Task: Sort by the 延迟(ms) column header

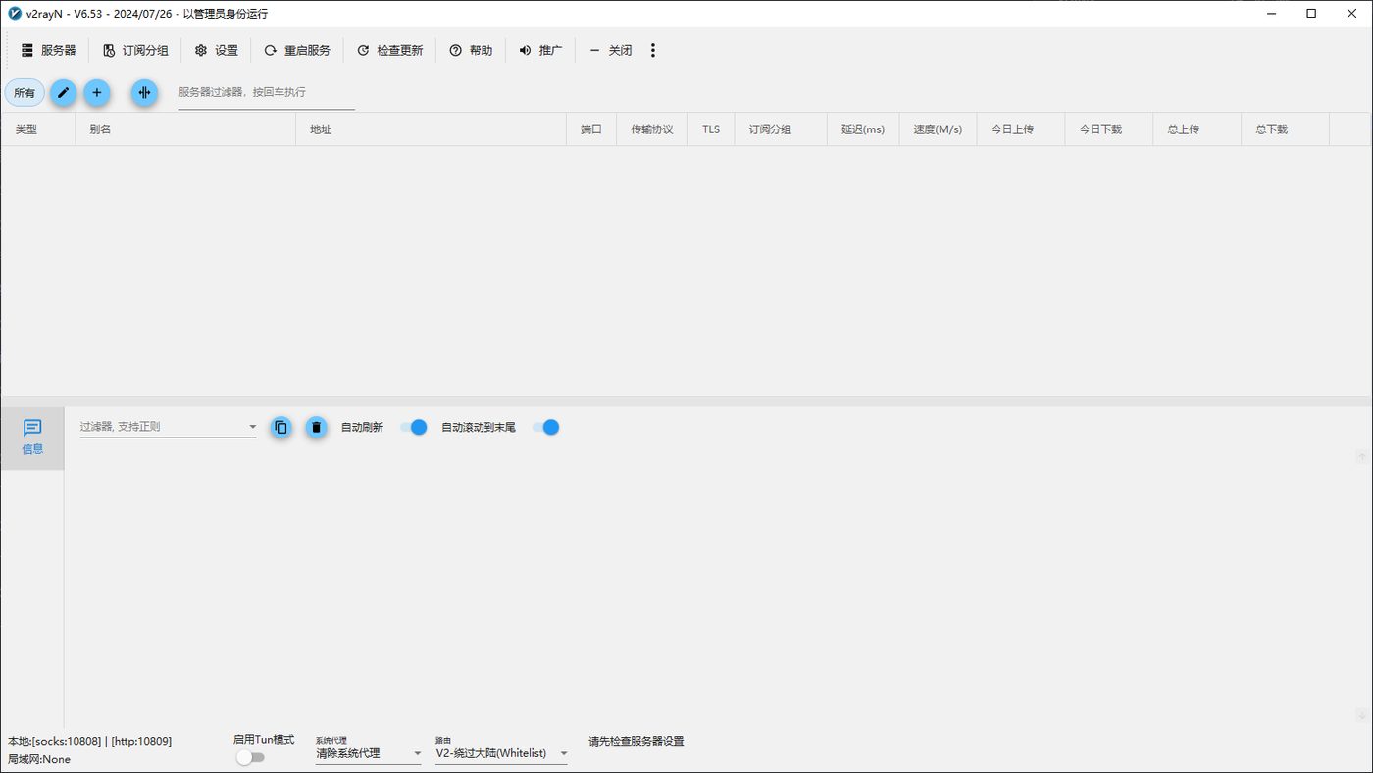Action: click(863, 129)
